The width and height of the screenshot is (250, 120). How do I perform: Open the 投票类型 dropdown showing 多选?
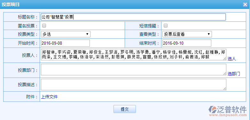tap(66, 34)
